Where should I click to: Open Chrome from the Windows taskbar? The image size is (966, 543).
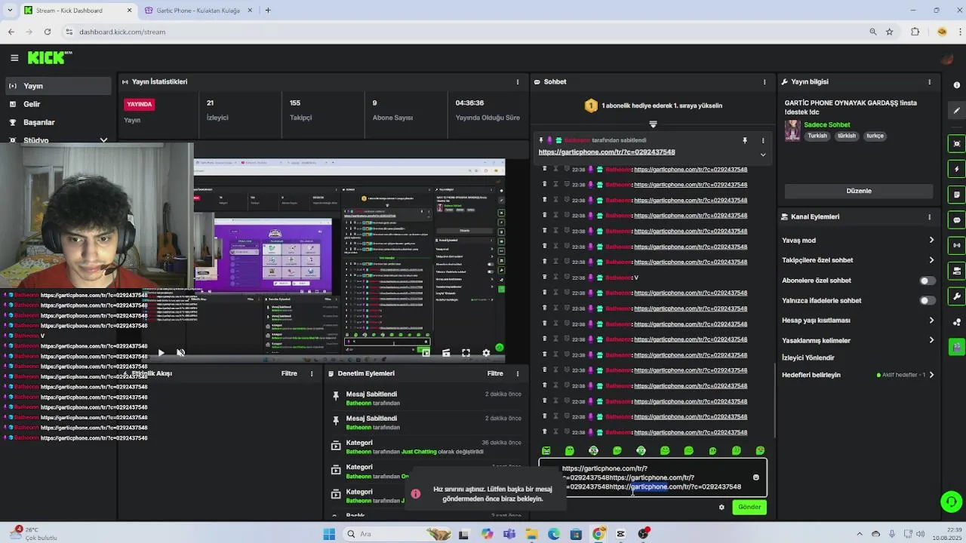point(598,534)
